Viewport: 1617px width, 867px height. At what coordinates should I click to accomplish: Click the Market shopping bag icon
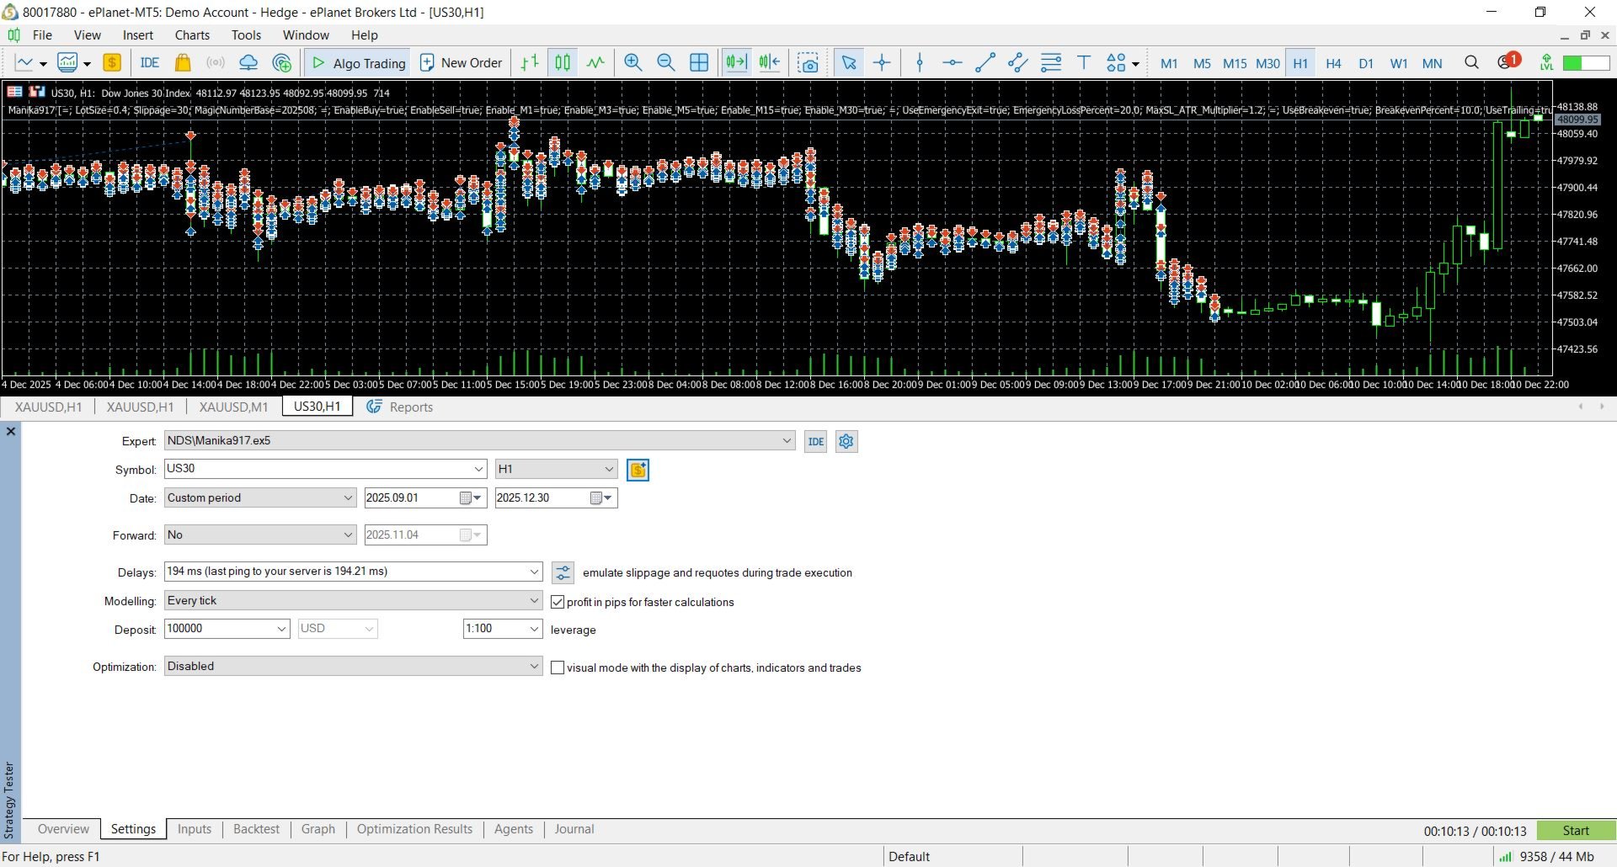[183, 63]
